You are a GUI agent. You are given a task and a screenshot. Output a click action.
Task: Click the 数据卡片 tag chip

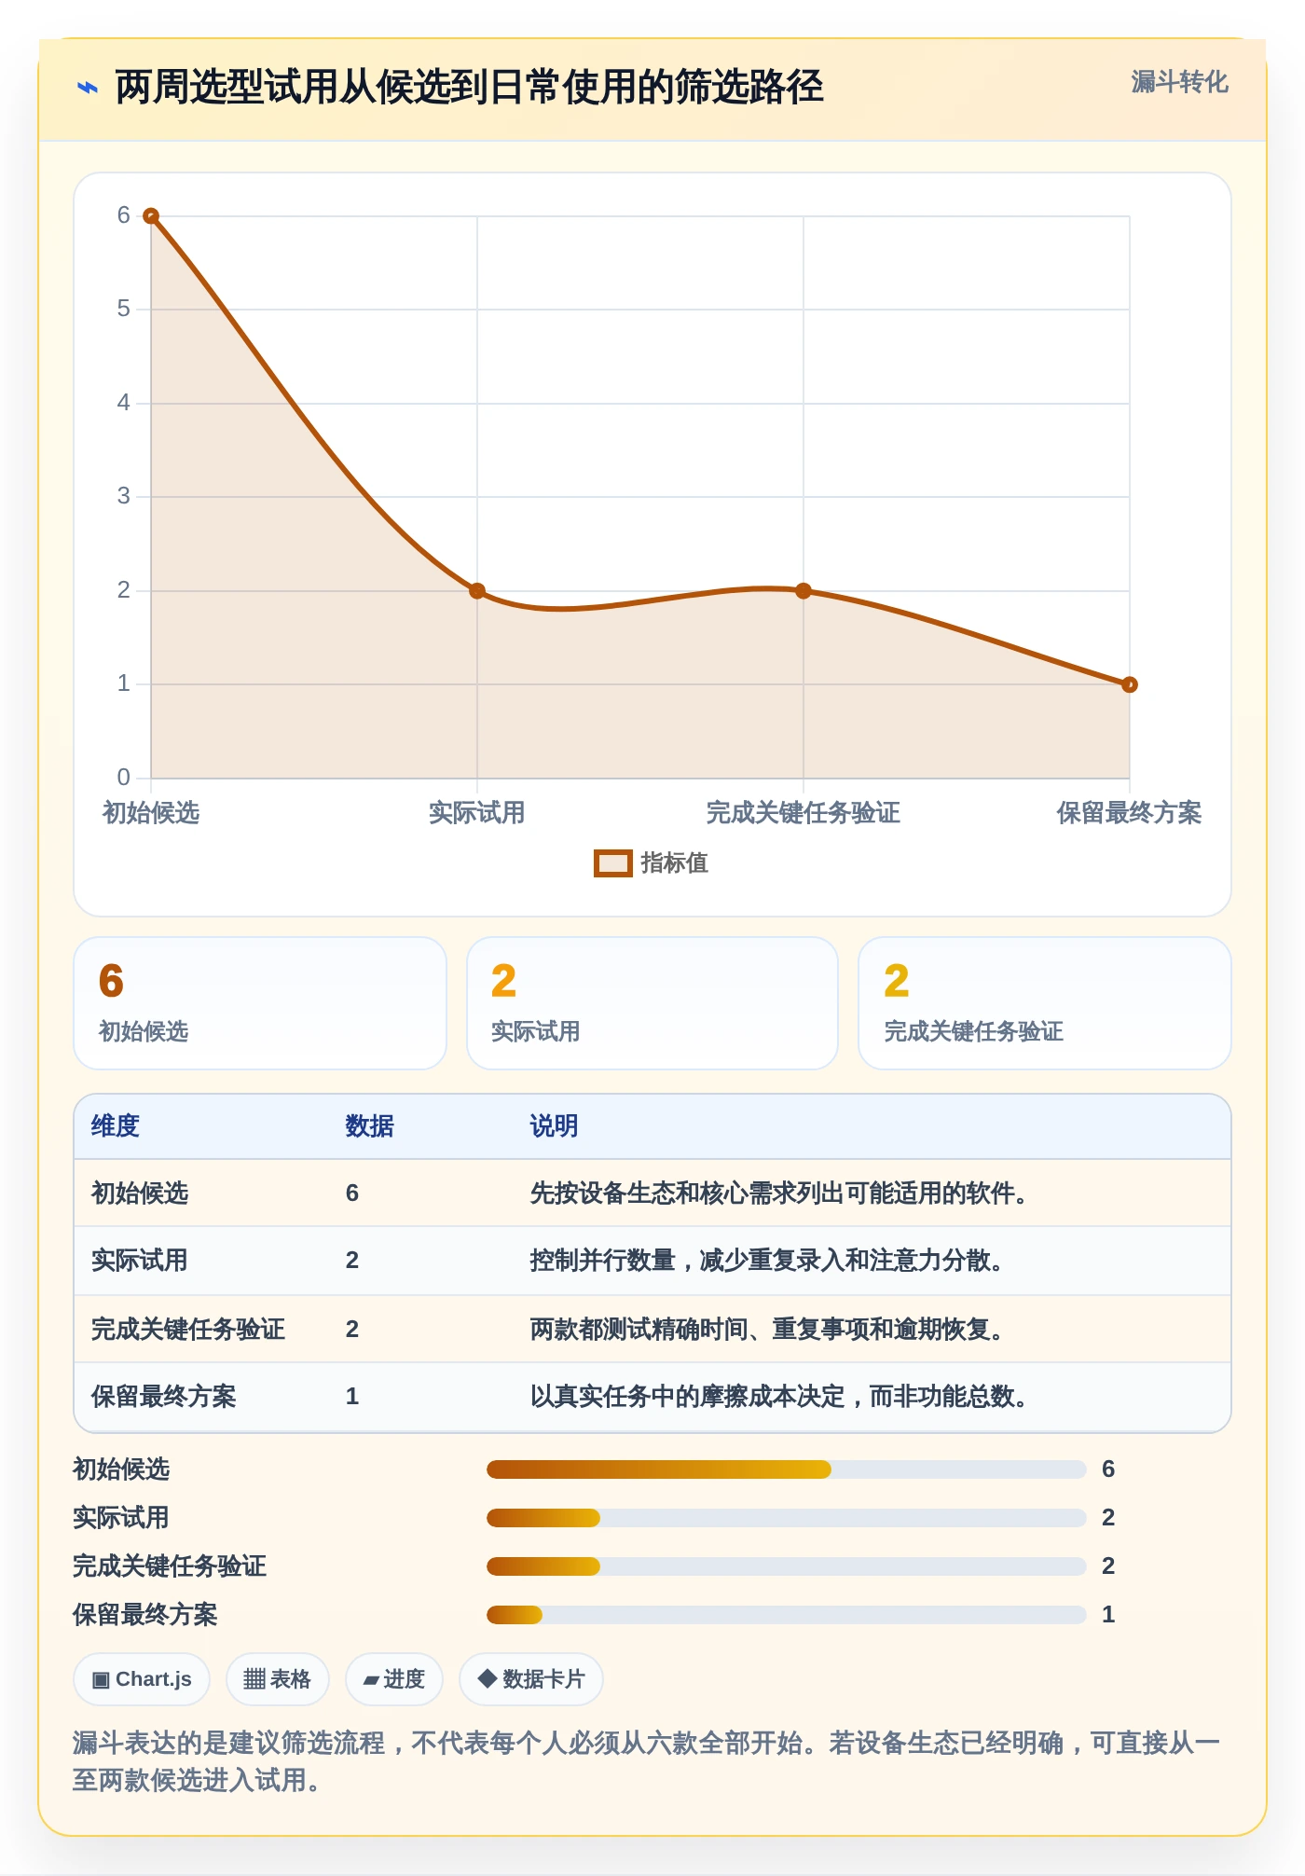pos(531,1679)
